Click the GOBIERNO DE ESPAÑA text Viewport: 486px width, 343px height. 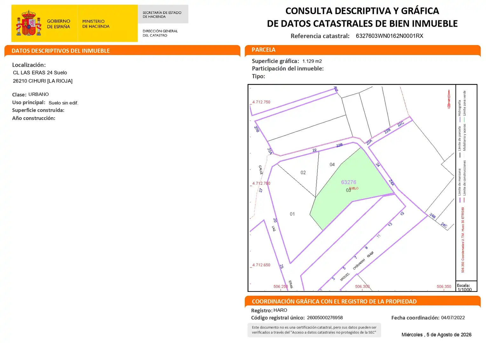click(58, 24)
